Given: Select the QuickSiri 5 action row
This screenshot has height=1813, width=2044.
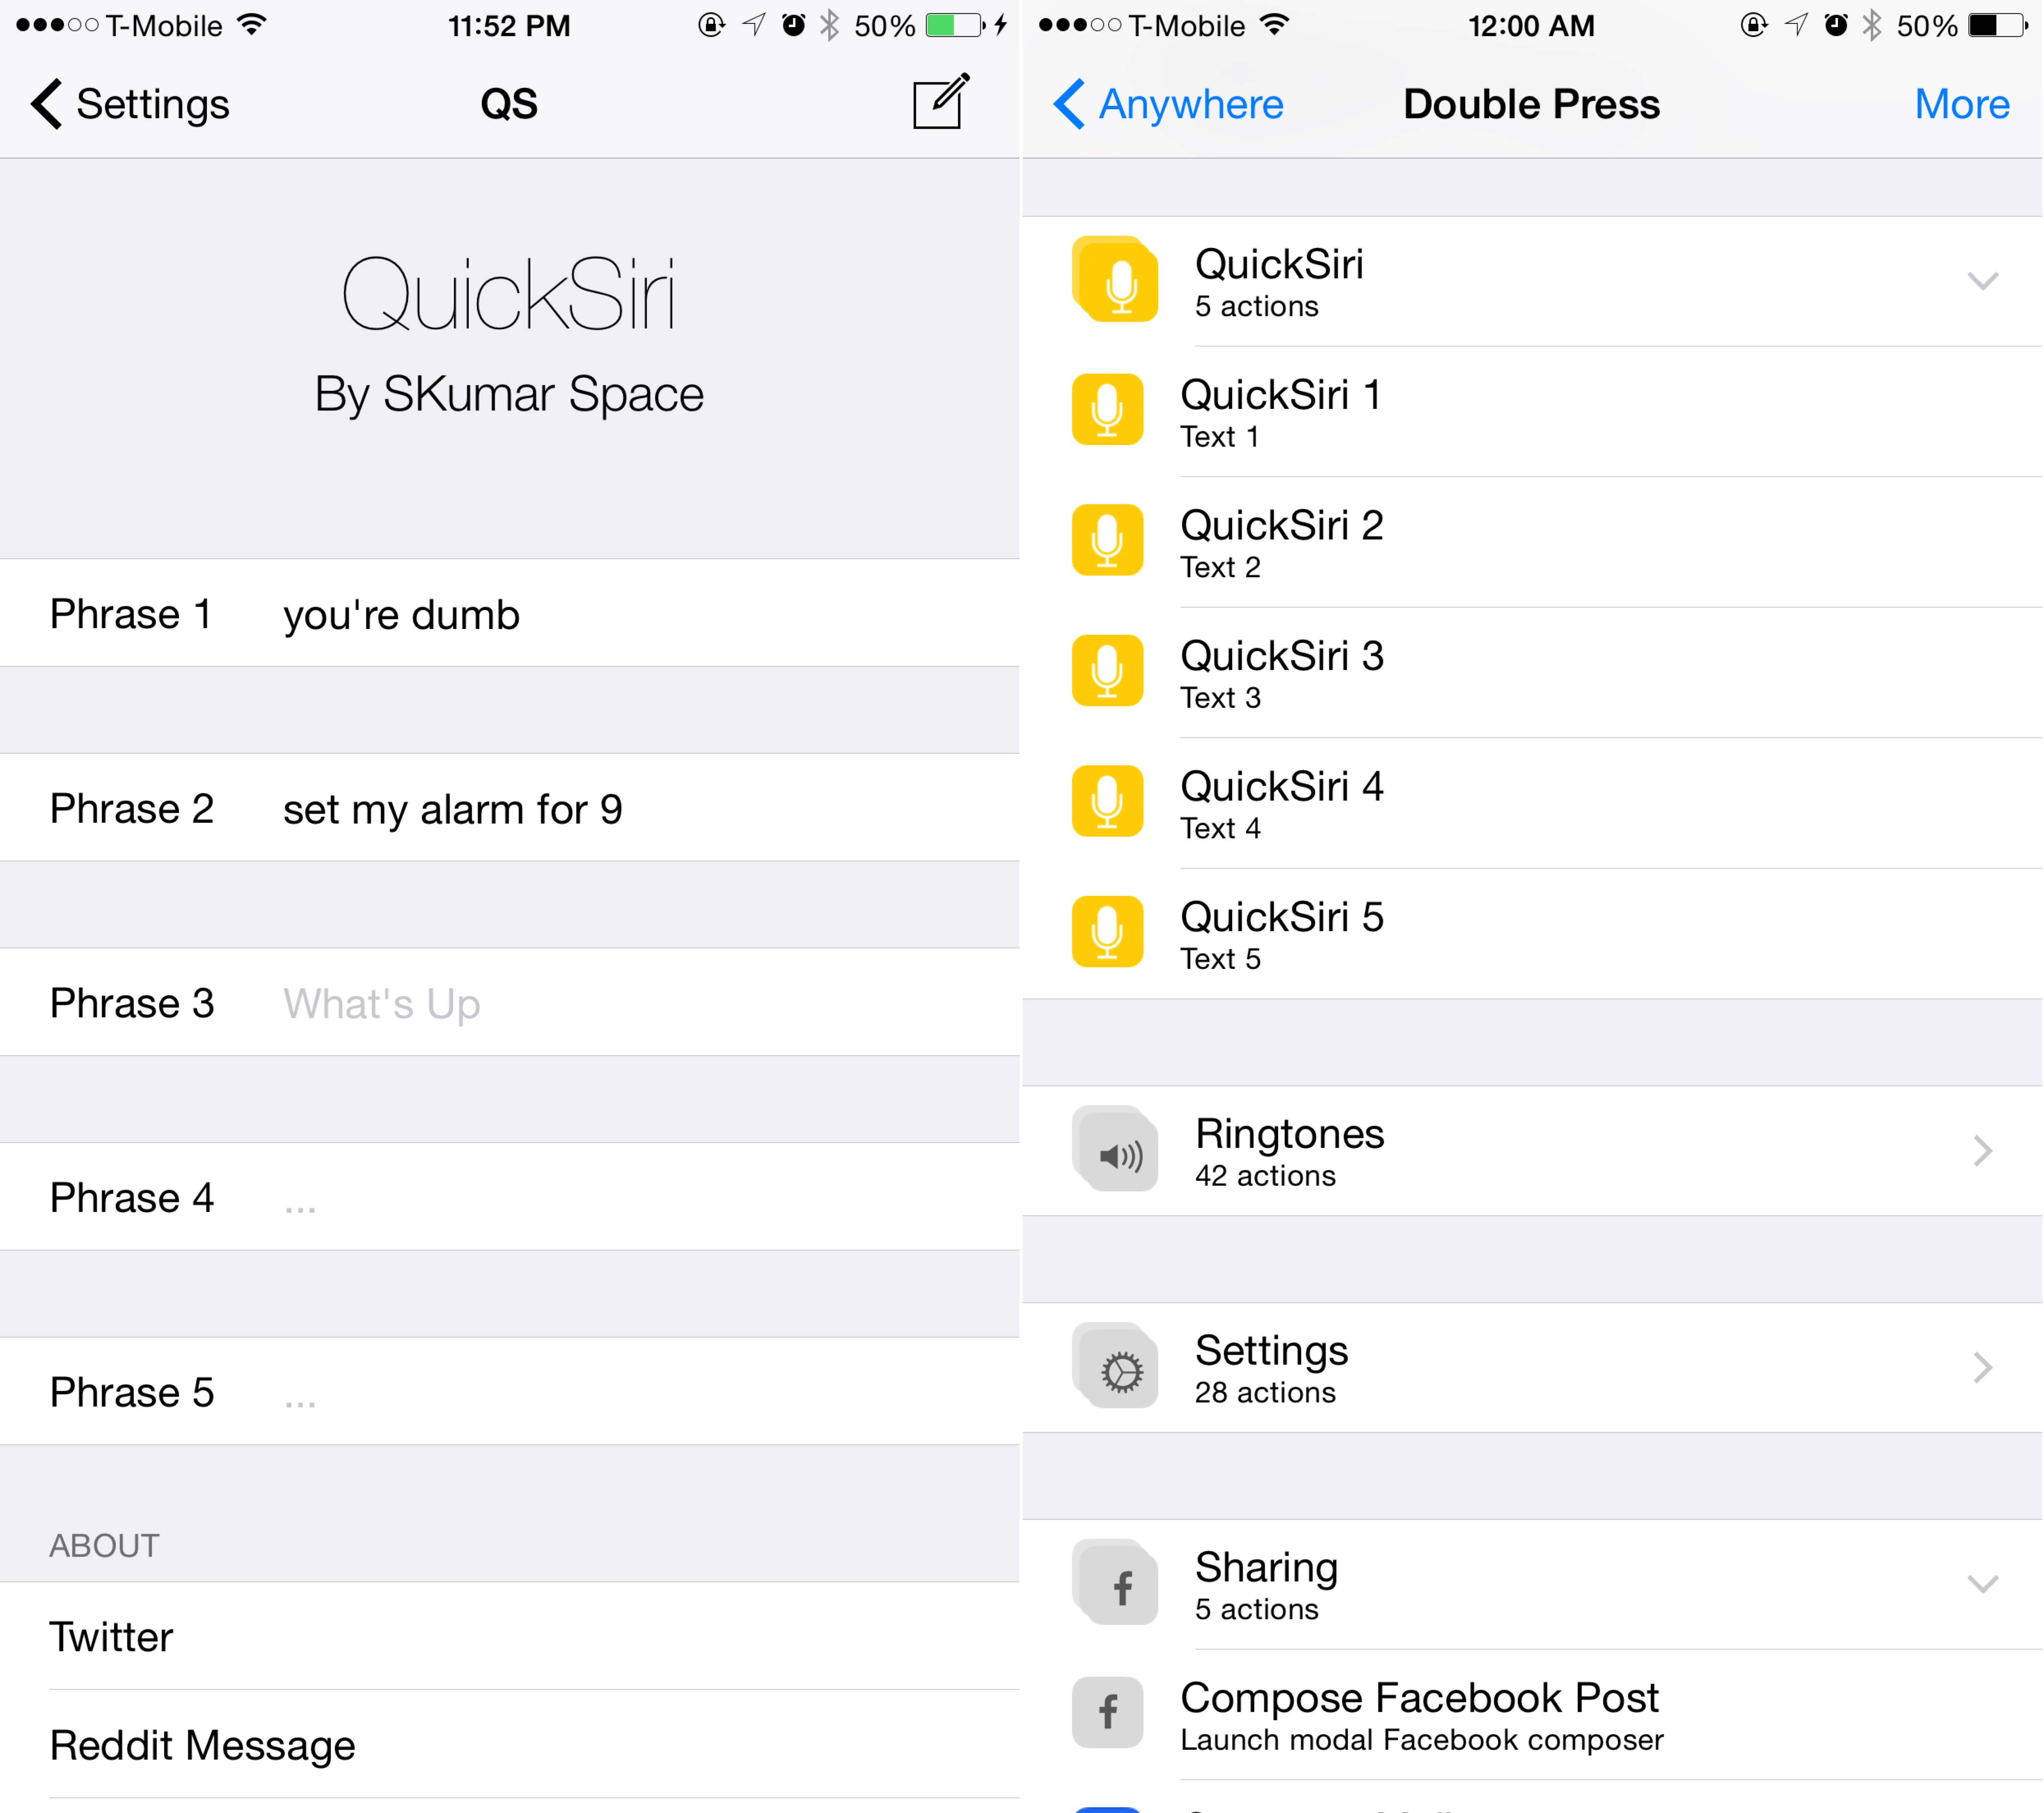Looking at the screenshot, I should pos(1532,933).
